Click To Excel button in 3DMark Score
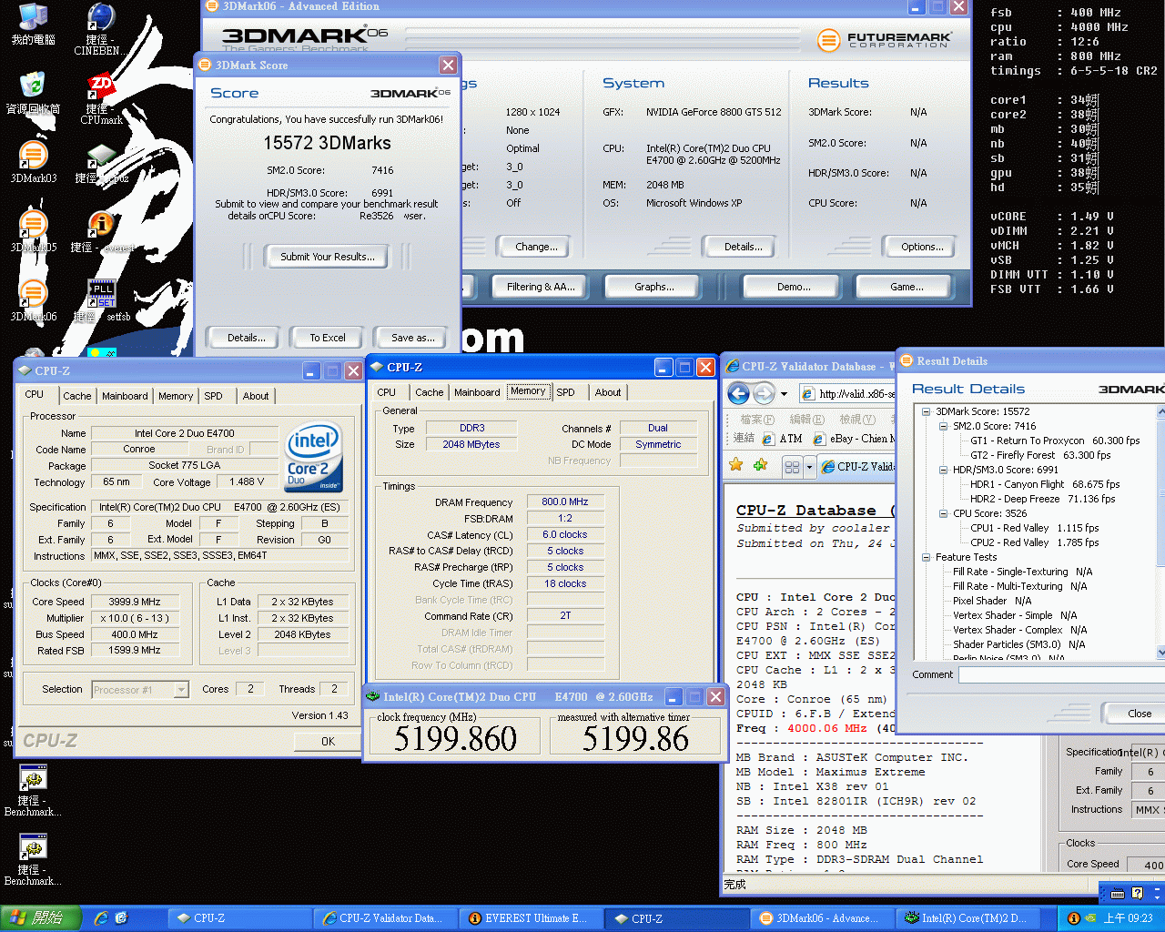The height and width of the screenshot is (932, 1165). (327, 338)
